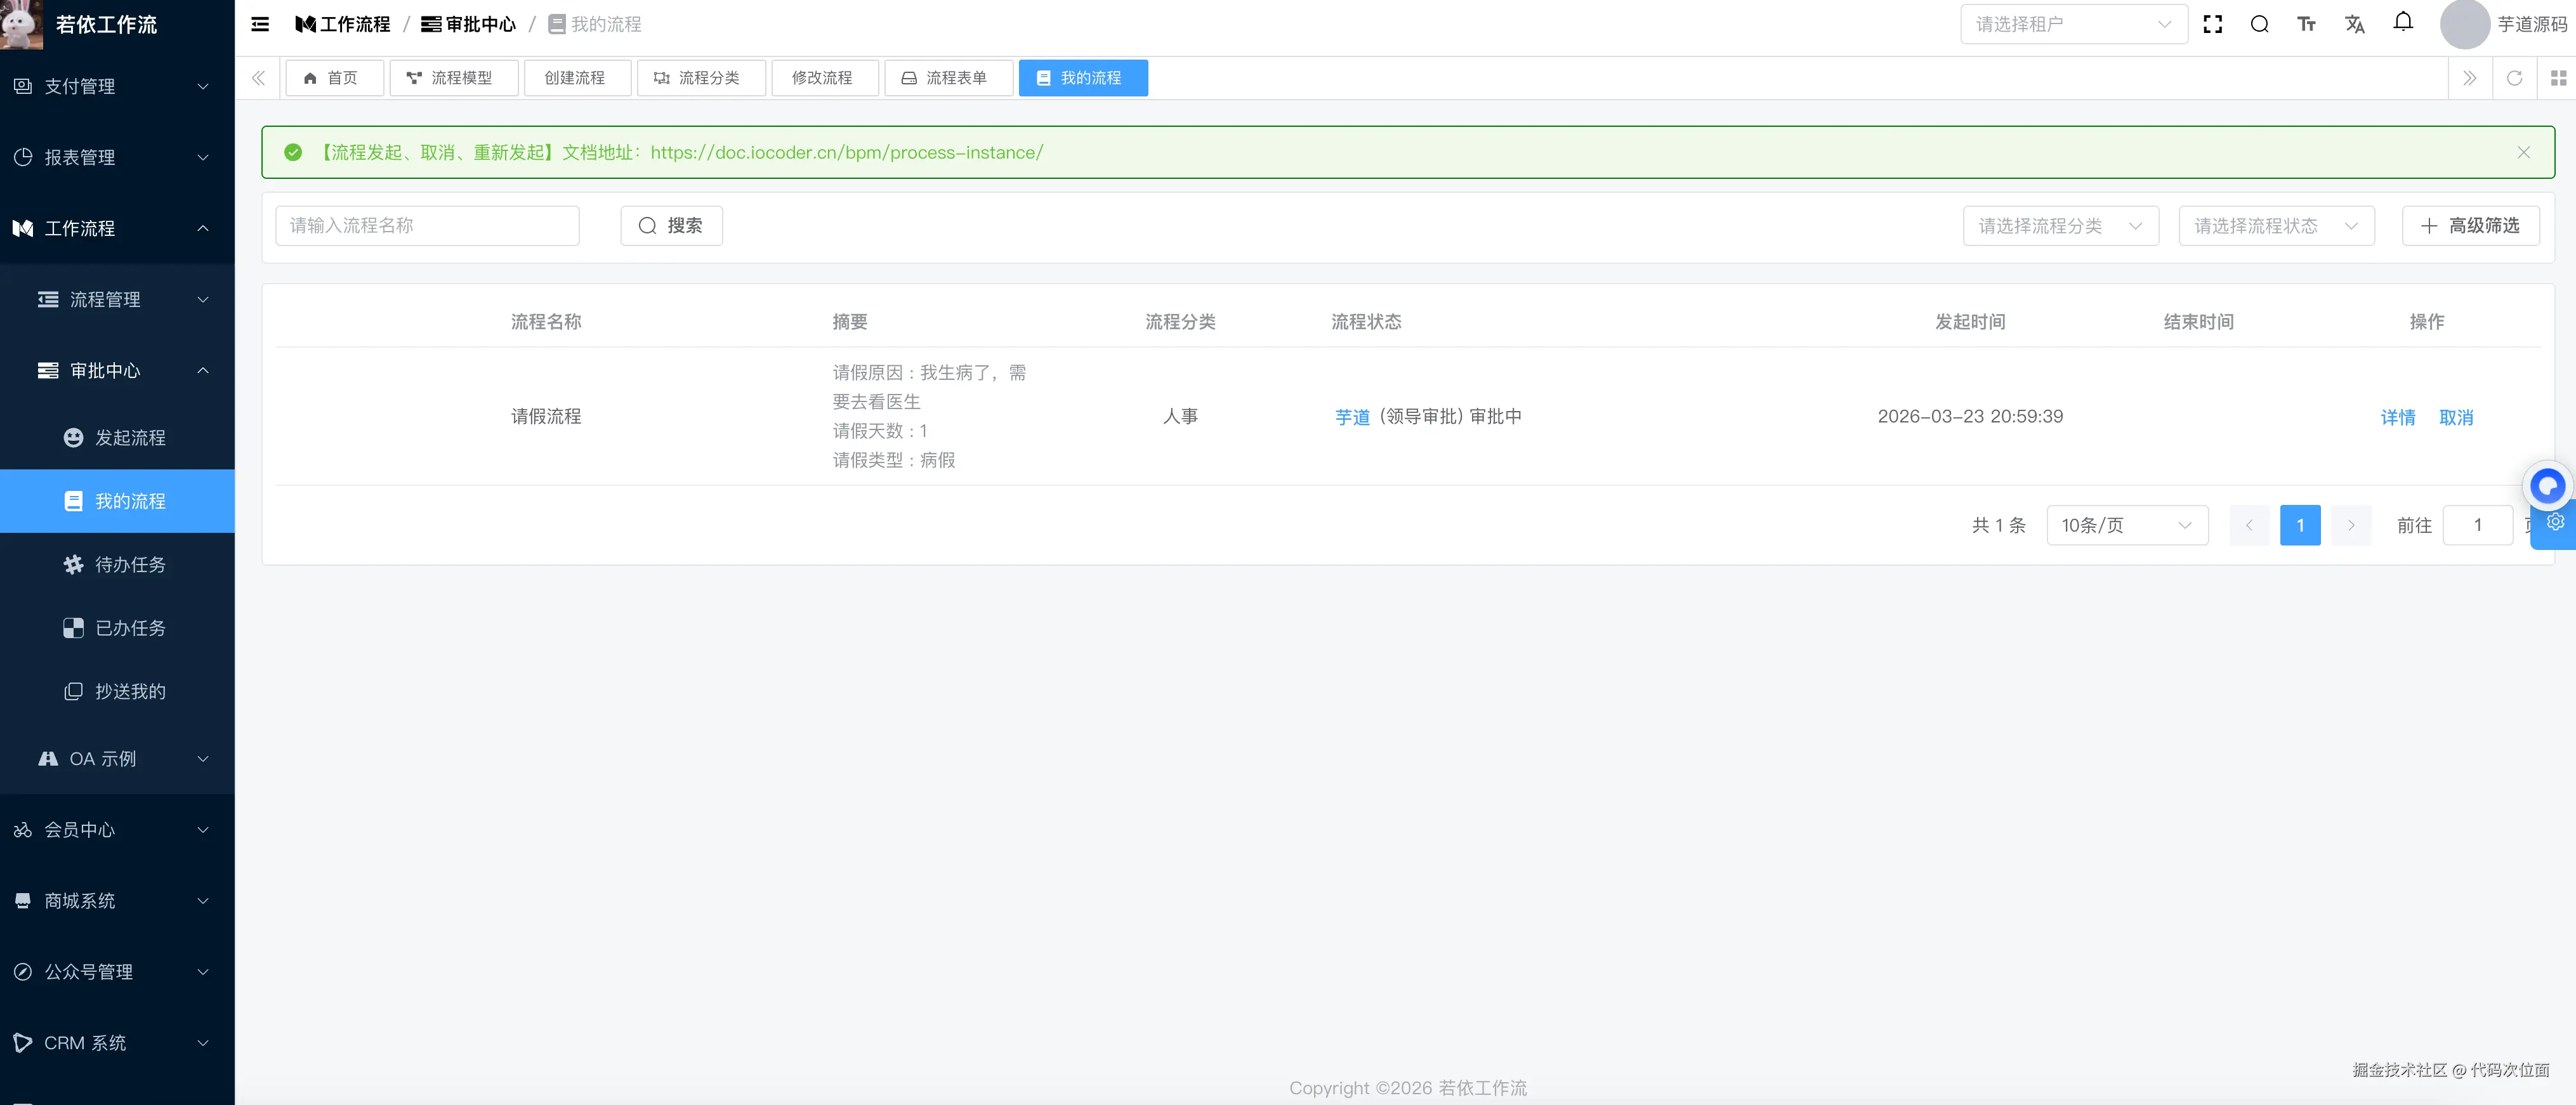Dismiss the green documentation alert banner
Viewport: 2576px width, 1105px height.
pos(2523,152)
